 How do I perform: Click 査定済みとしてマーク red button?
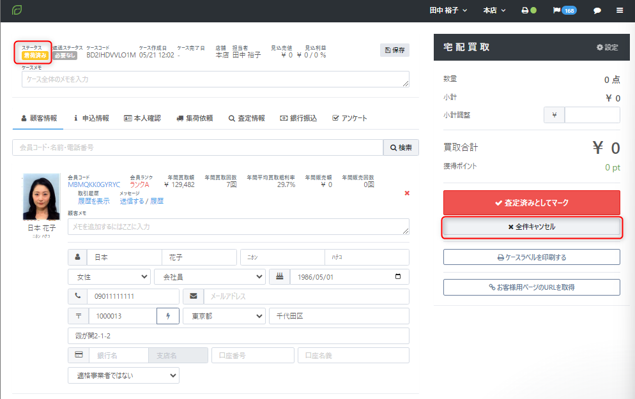tap(532, 203)
